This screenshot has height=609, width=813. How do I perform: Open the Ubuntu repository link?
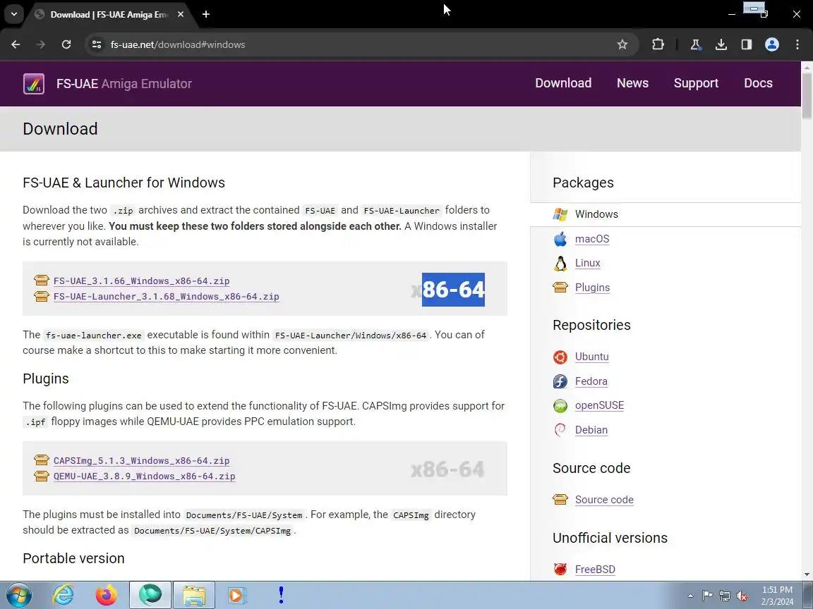(591, 357)
